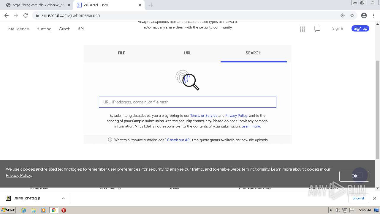Open the media player taskbar icon
This screenshot has height=214, width=380.
[x=44, y=210]
